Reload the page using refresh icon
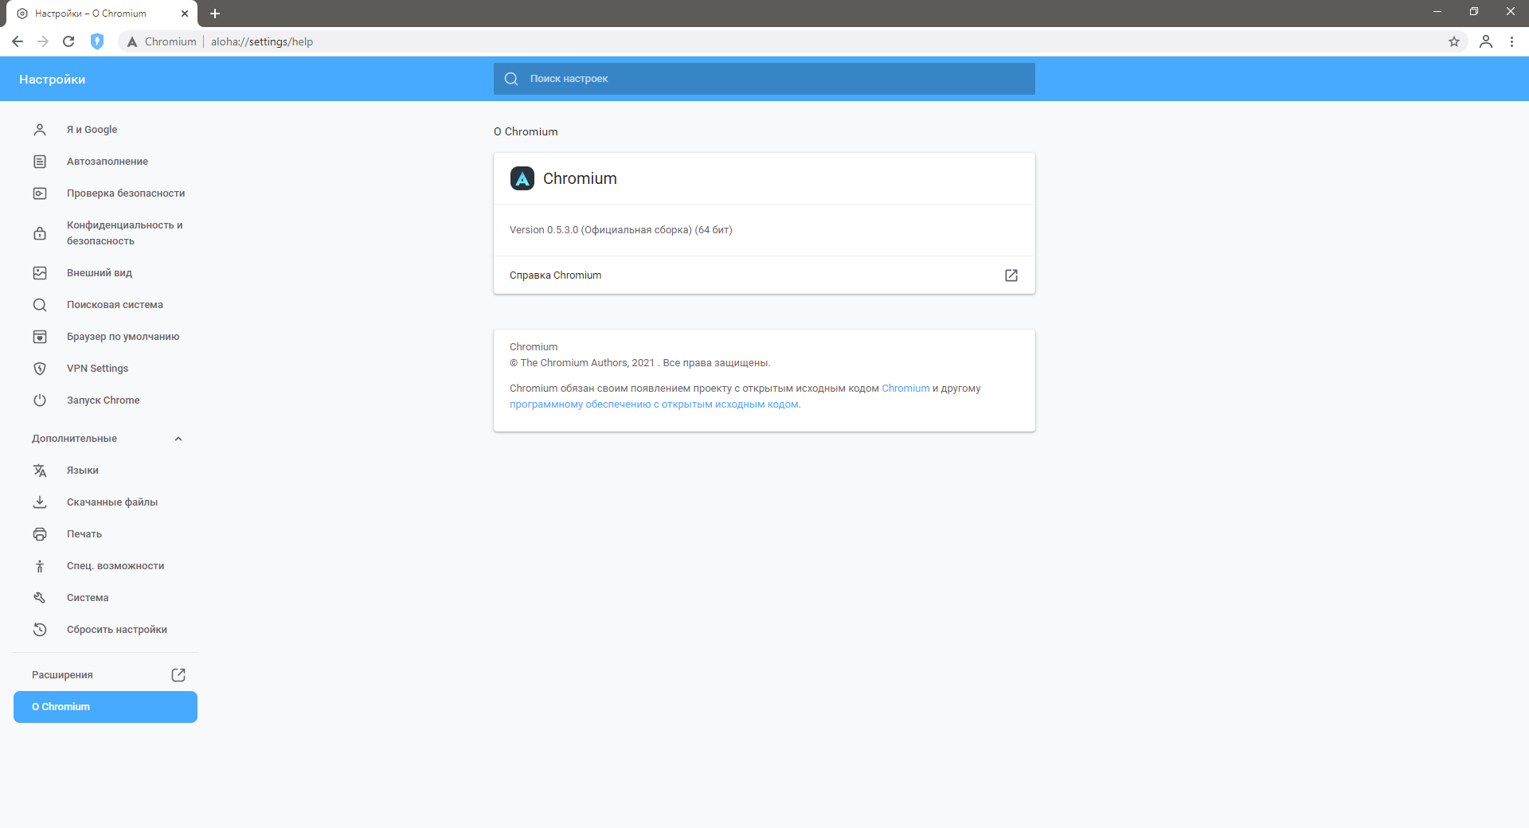This screenshot has height=828, width=1529. point(68,41)
